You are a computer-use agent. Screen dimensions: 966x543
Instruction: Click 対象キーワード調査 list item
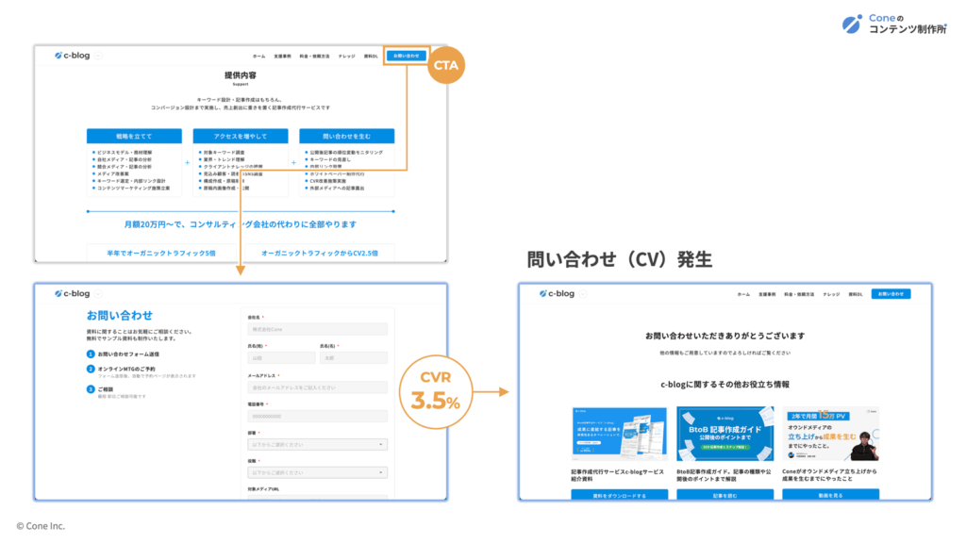coord(224,152)
